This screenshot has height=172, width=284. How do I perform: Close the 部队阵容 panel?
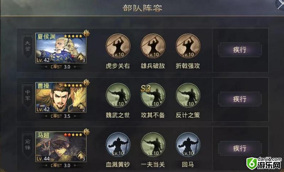click(x=280, y=5)
